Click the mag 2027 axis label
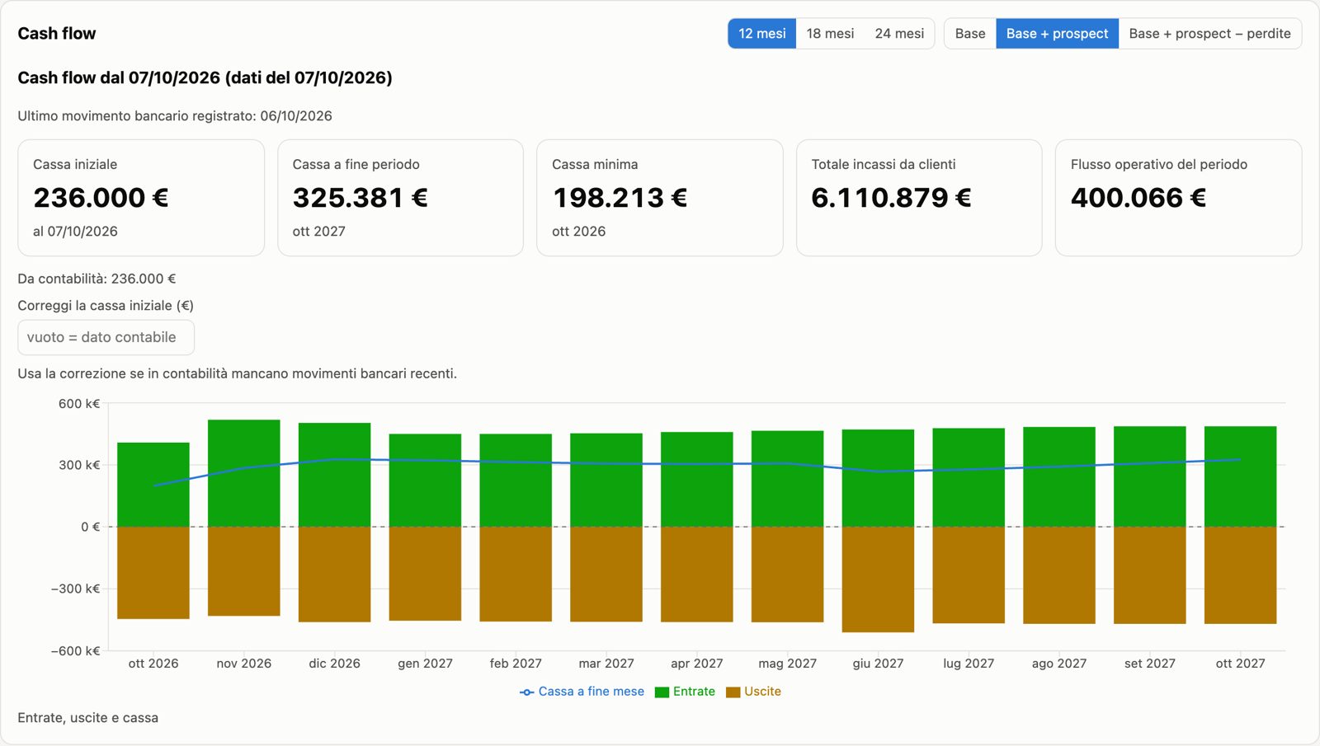The height and width of the screenshot is (746, 1320). click(787, 664)
